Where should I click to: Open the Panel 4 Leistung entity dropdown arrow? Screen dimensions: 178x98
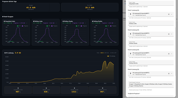[x=172, y=73]
